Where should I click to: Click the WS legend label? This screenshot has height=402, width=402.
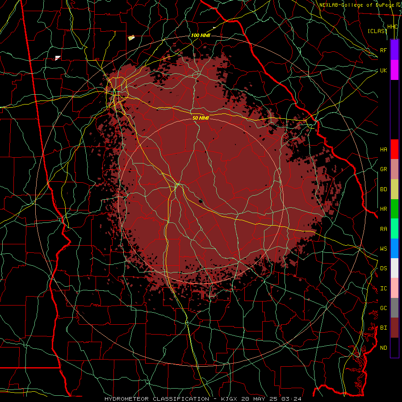coord(383,249)
